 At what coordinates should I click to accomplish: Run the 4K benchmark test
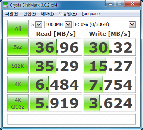point(18,84)
